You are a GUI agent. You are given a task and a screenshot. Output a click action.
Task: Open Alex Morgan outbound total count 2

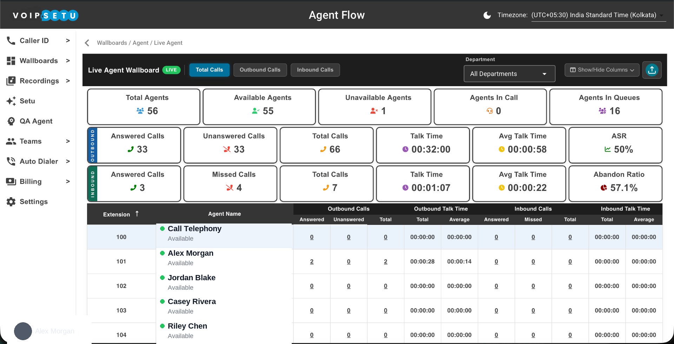coord(385,262)
